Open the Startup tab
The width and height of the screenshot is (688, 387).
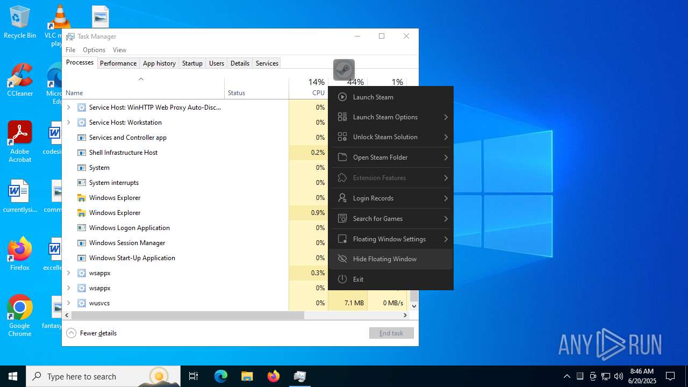(192, 63)
